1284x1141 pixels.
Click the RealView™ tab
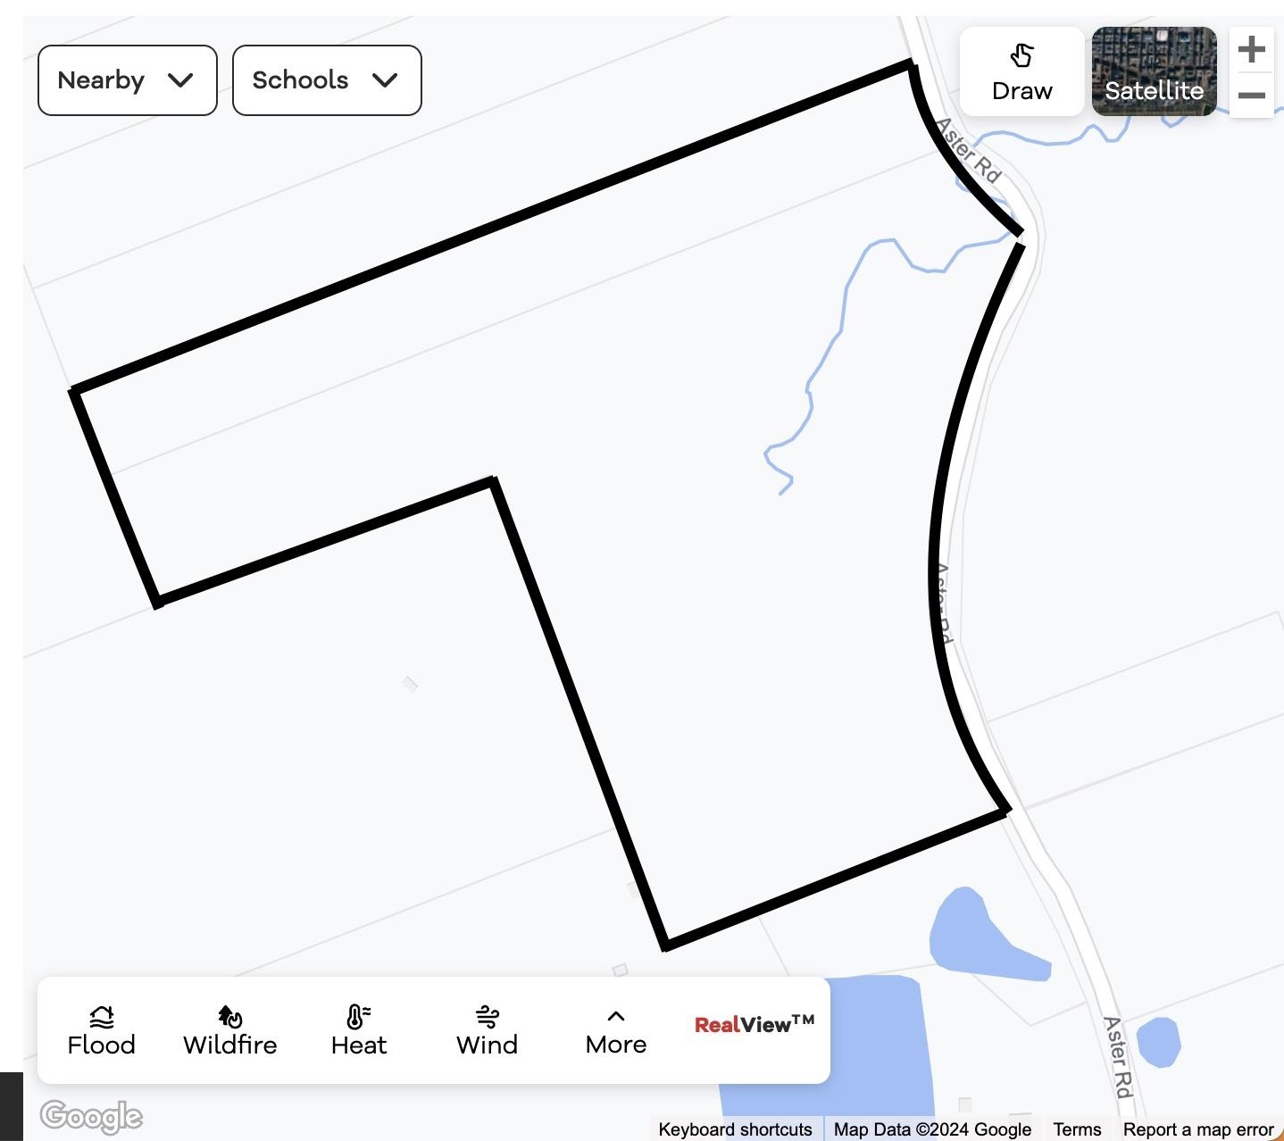(754, 1024)
